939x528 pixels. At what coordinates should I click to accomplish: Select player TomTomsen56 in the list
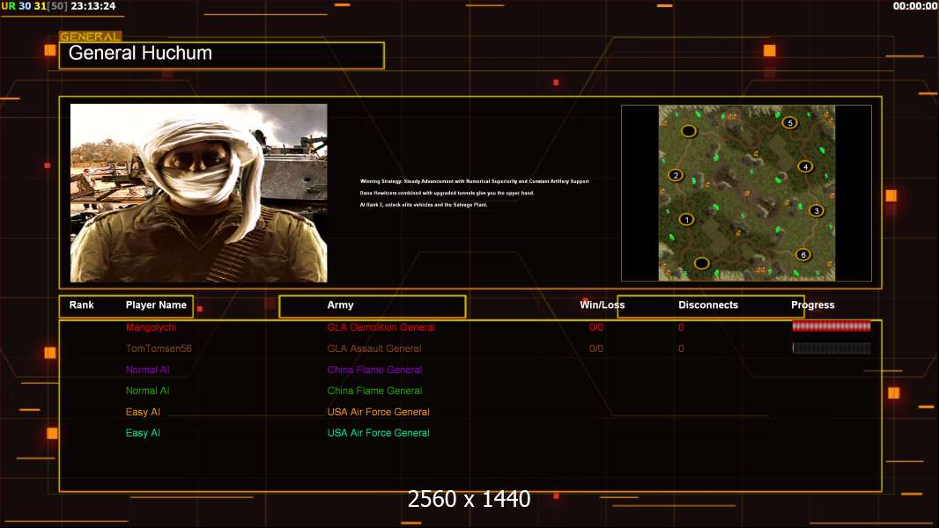(x=159, y=348)
